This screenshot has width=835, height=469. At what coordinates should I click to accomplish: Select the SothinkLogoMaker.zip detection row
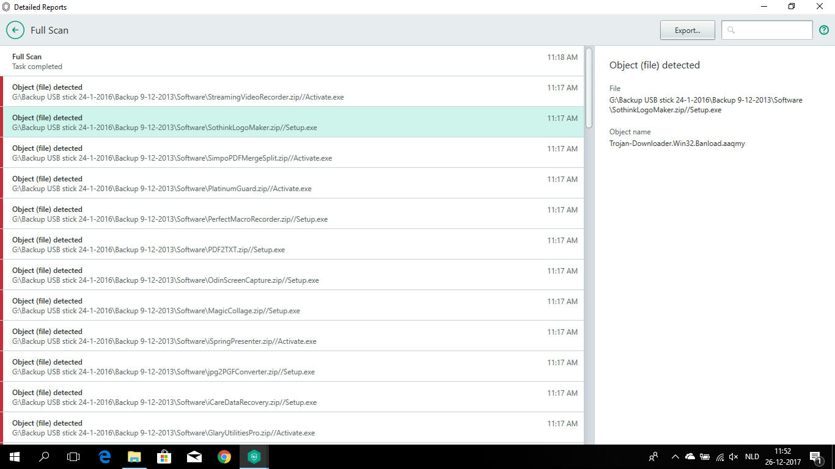[292, 122]
